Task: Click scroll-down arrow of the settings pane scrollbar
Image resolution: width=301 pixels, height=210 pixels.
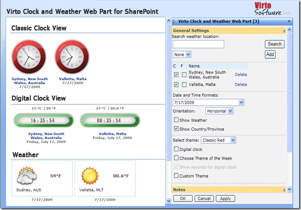Action: [x=290, y=189]
